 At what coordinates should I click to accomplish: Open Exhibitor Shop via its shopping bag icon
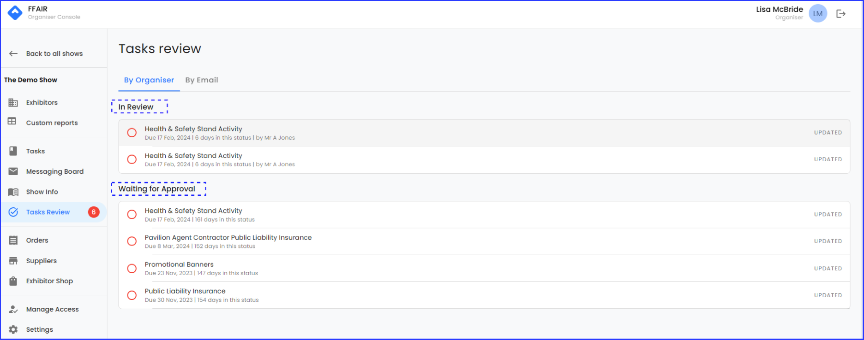pyautogui.click(x=13, y=281)
